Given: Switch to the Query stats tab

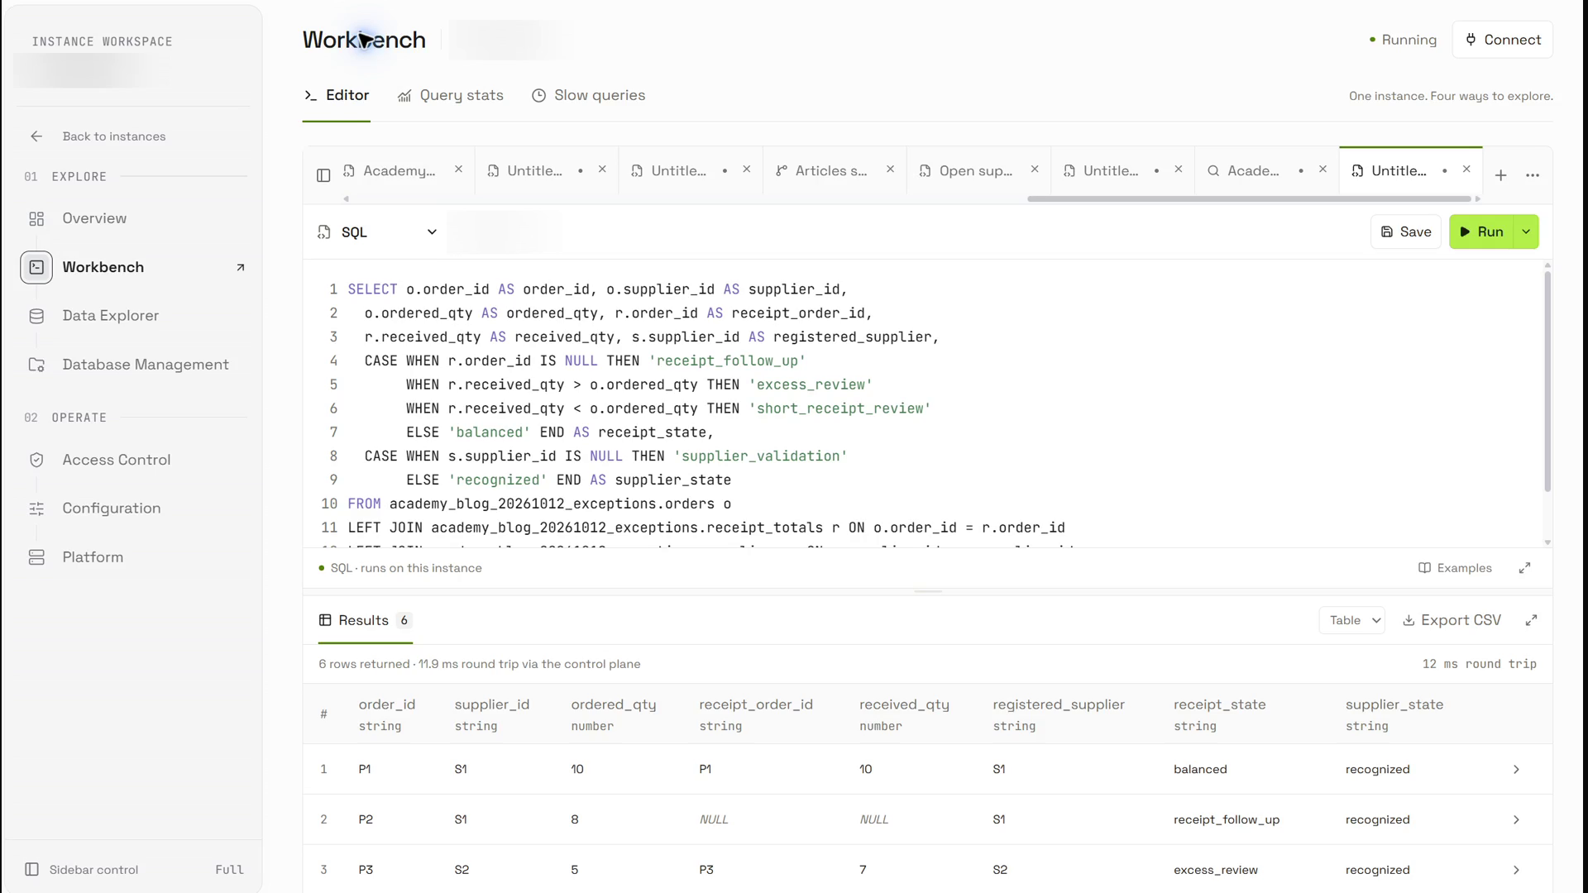Looking at the screenshot, I should 451,96.
